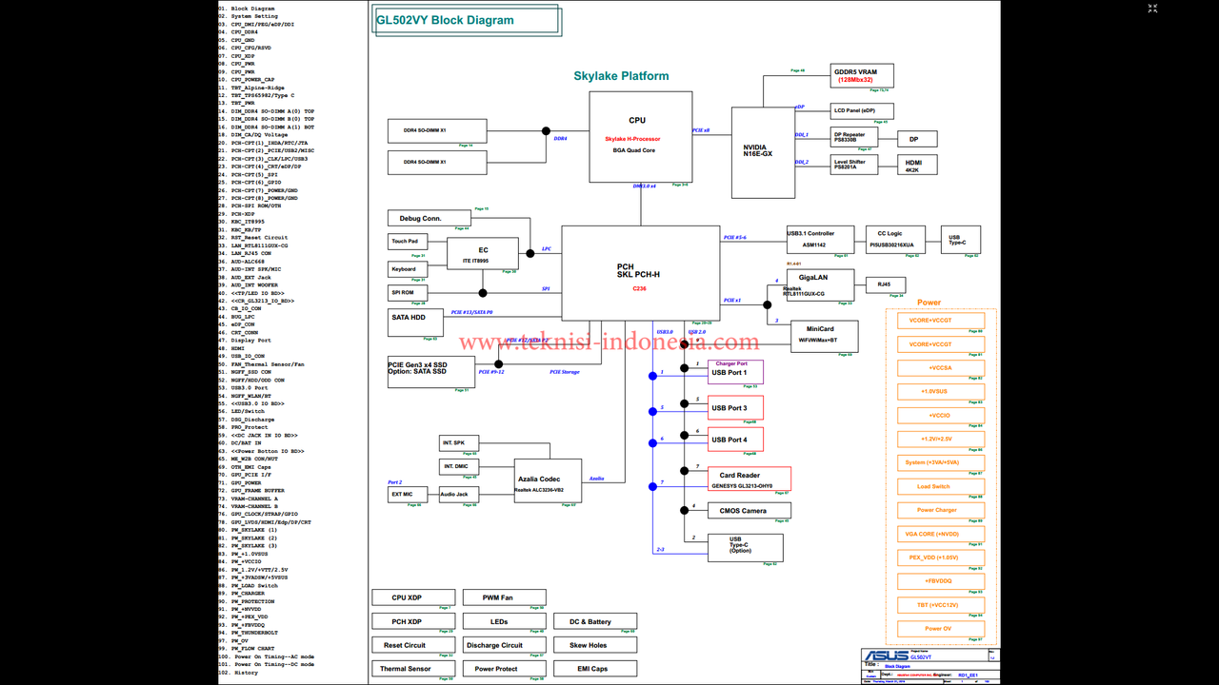Open index entry 32. RST_Reset Circuit
This screenshot has width=1219, height=685.
253,238
